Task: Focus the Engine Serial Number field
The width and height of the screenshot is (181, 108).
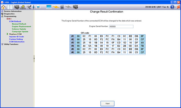Action: (x=121, y=26)
